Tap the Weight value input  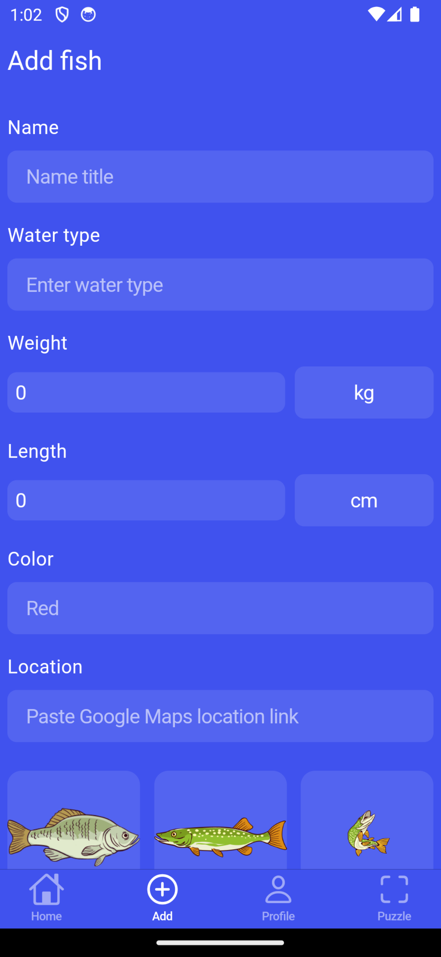tap(146, 392)
